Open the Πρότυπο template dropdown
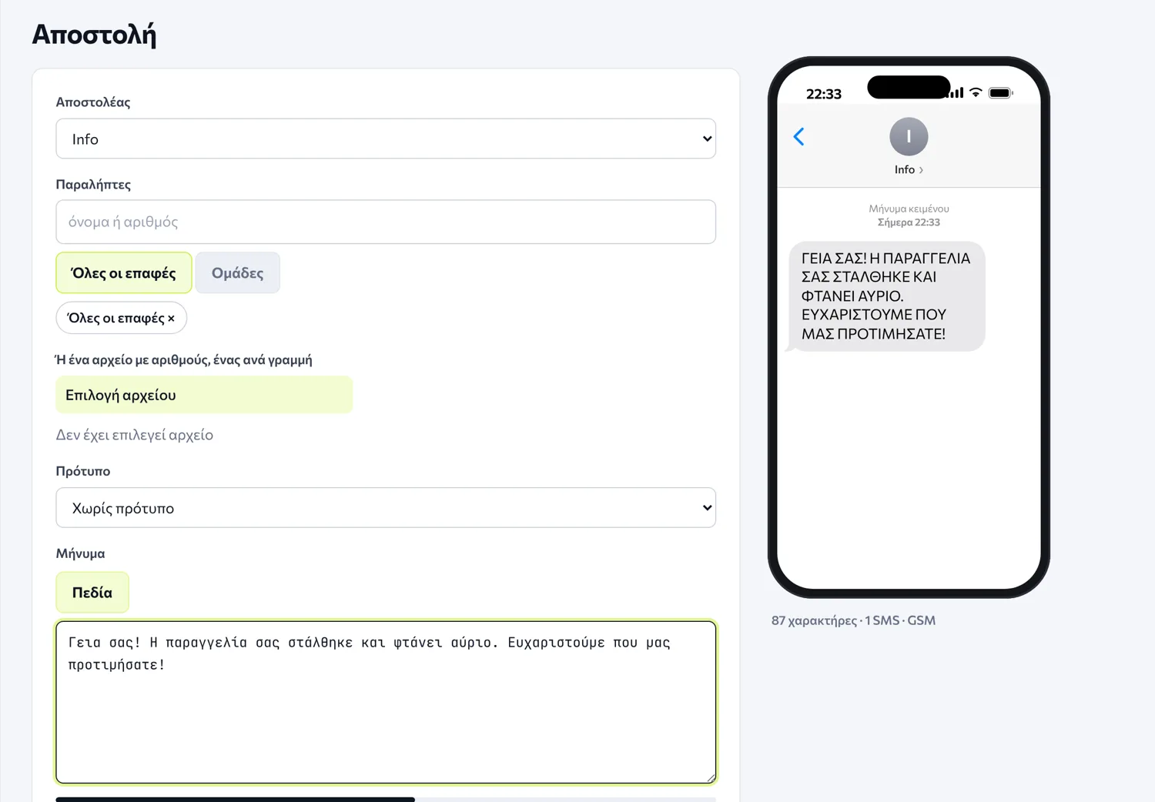The width and height of the screenshot is (1155, 802). 386,508
